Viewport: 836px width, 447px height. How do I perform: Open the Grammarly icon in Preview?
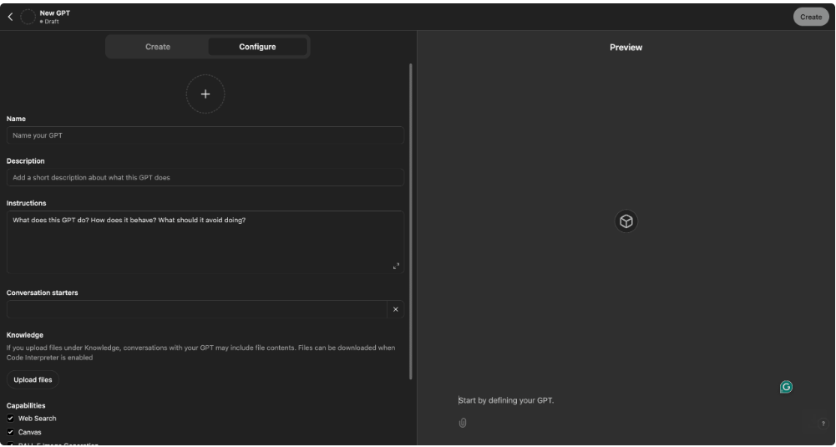786,387
